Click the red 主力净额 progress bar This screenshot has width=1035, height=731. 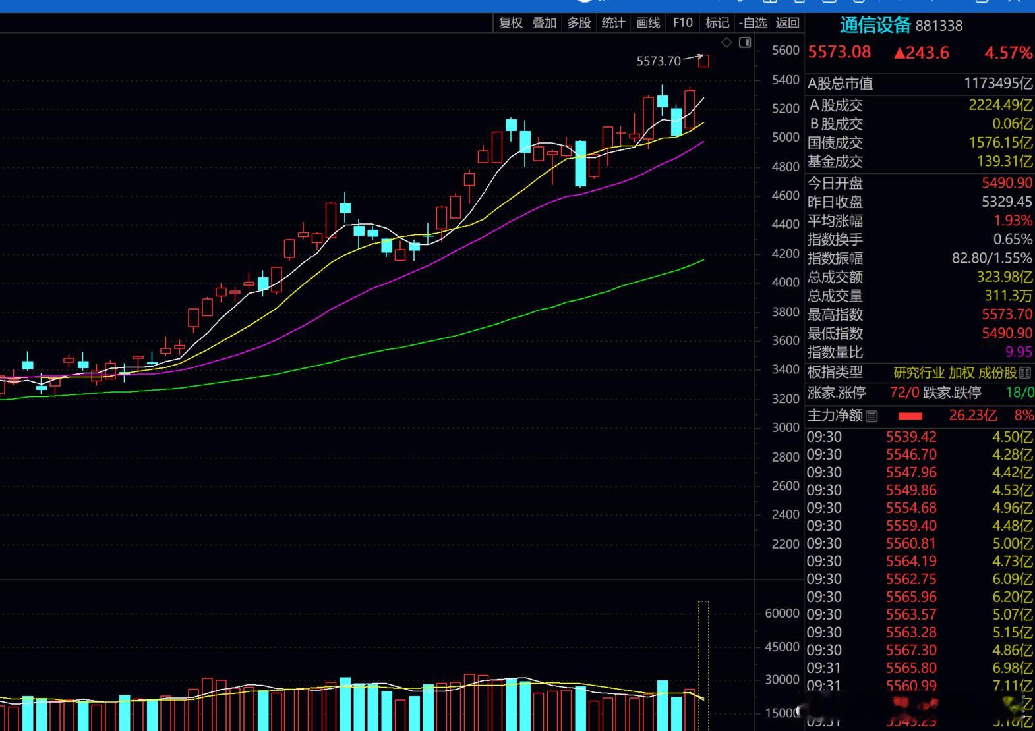click(910, 416)
